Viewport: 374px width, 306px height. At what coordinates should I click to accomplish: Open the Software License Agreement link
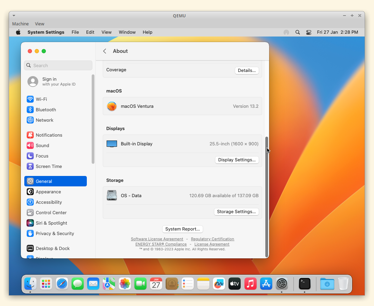(x=157, y=239)
